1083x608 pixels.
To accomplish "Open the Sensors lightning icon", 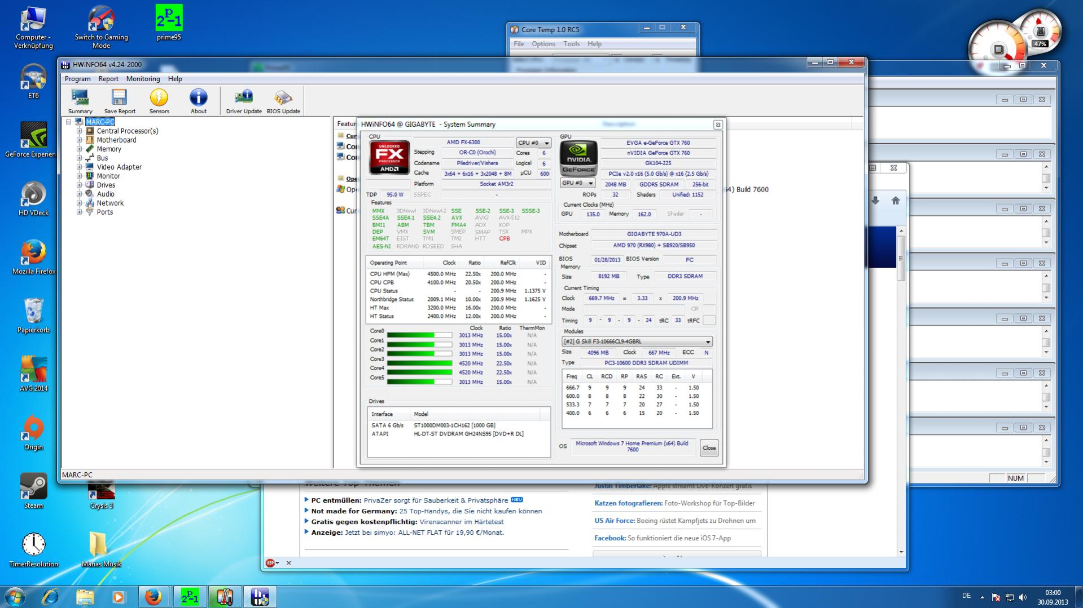I will coord(159,101).
